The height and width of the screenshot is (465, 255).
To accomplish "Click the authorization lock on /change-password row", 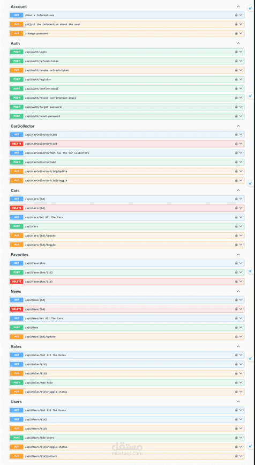I will click(236, 33).
